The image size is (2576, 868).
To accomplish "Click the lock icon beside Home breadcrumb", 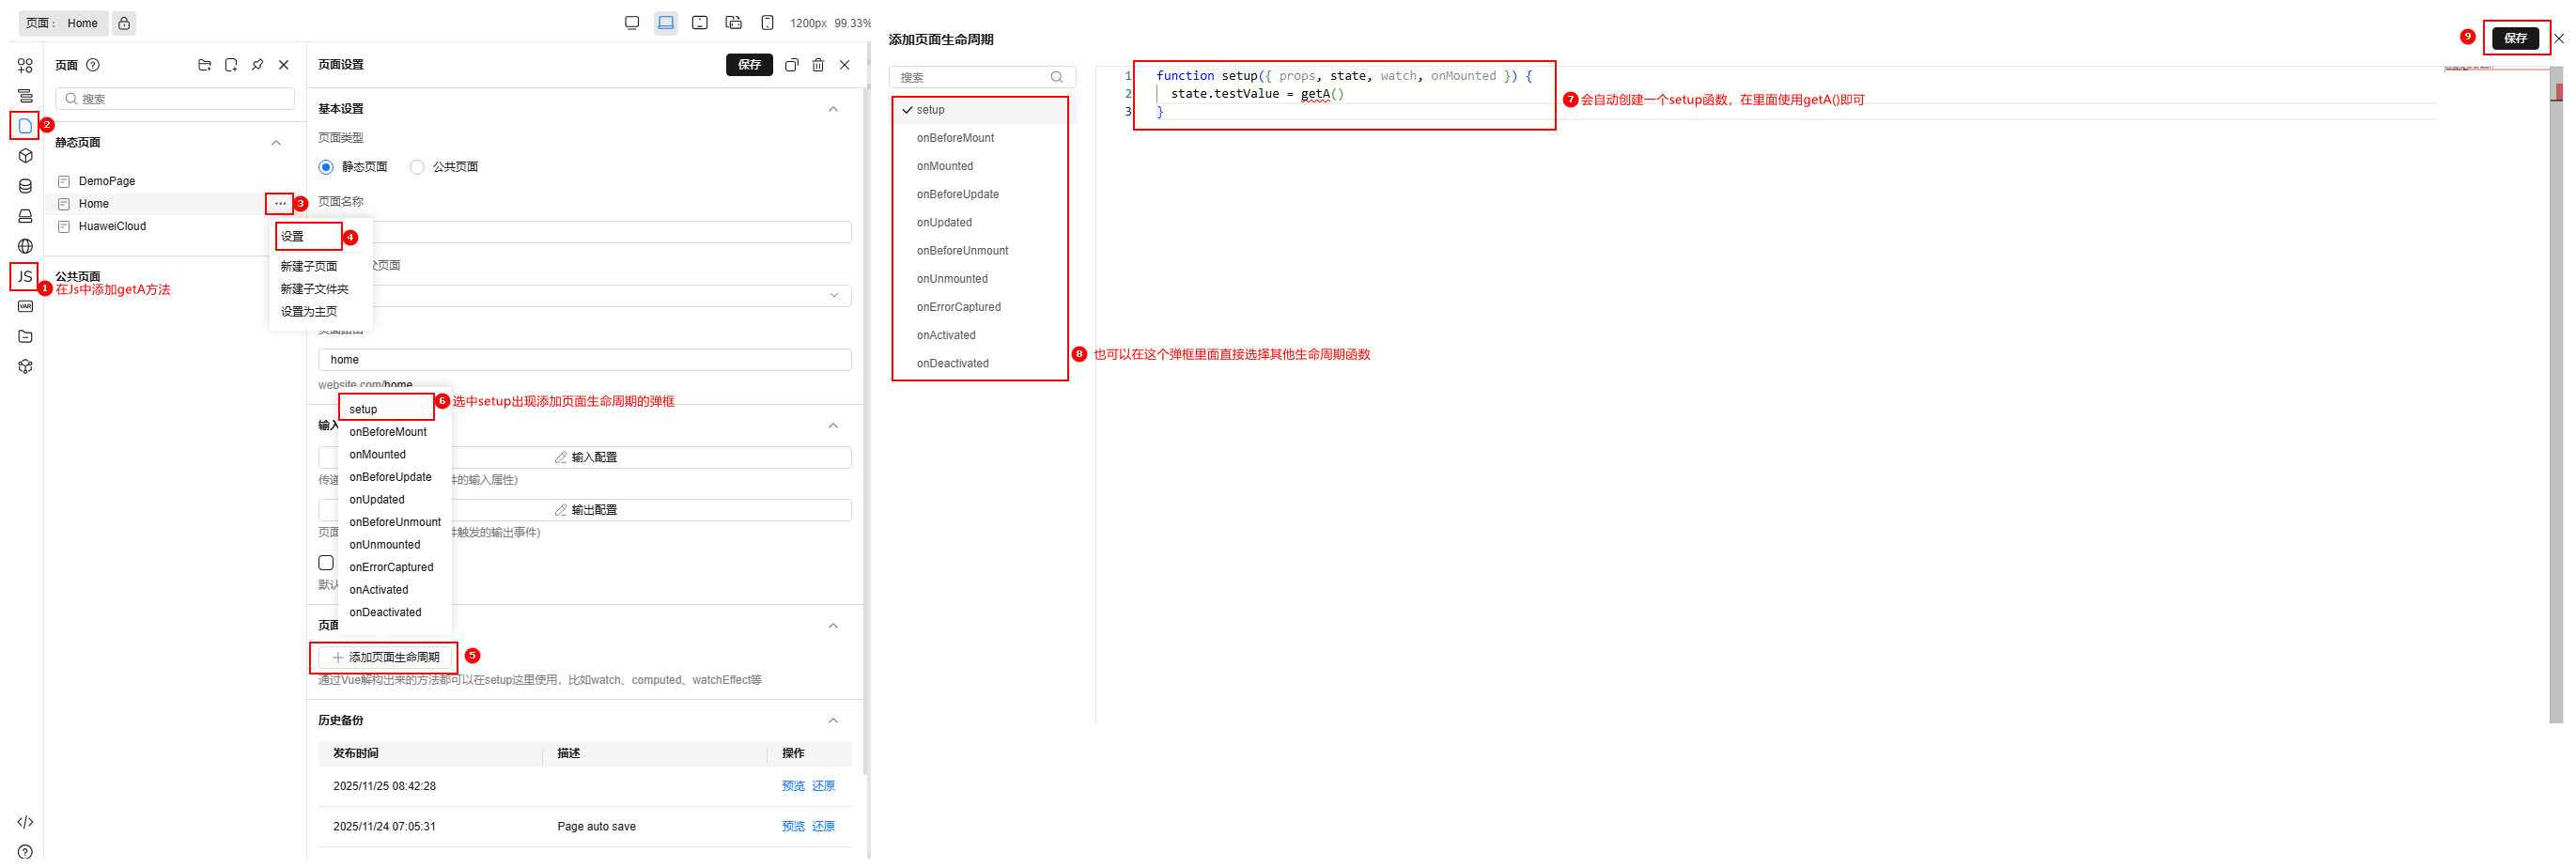I will click(x=124, y=23).
